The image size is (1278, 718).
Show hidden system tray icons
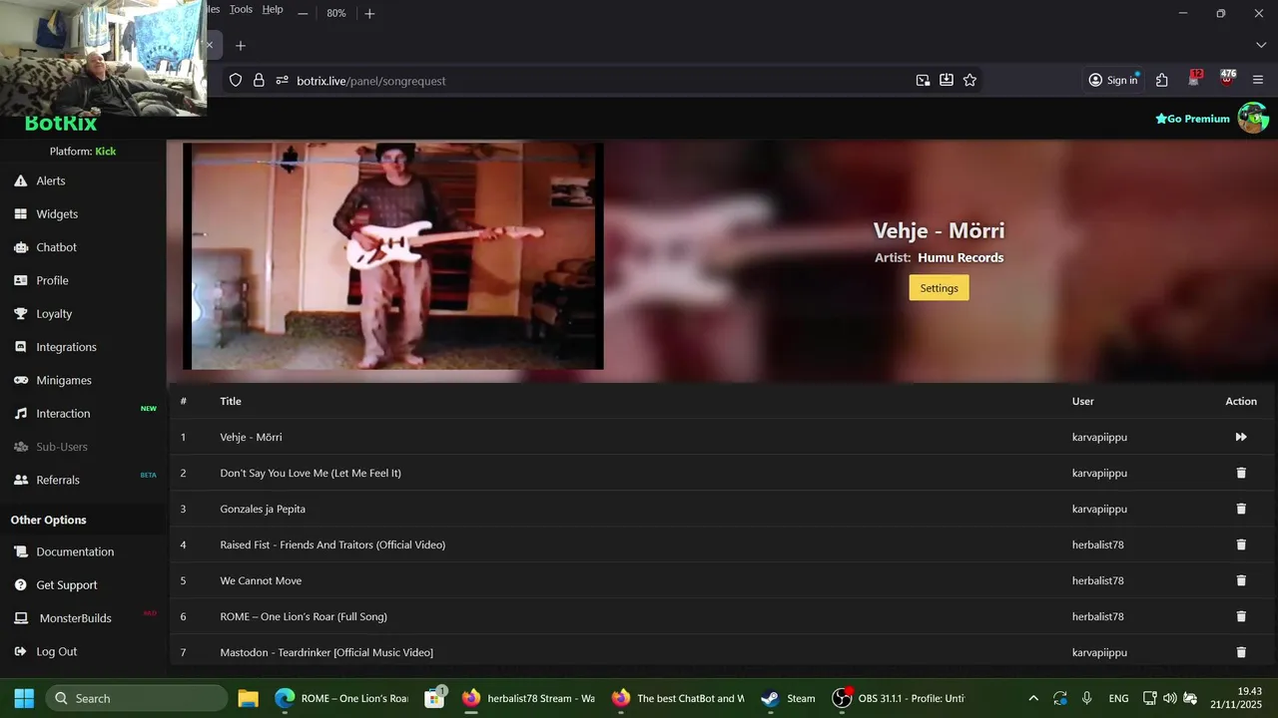tap(1033, 698)
